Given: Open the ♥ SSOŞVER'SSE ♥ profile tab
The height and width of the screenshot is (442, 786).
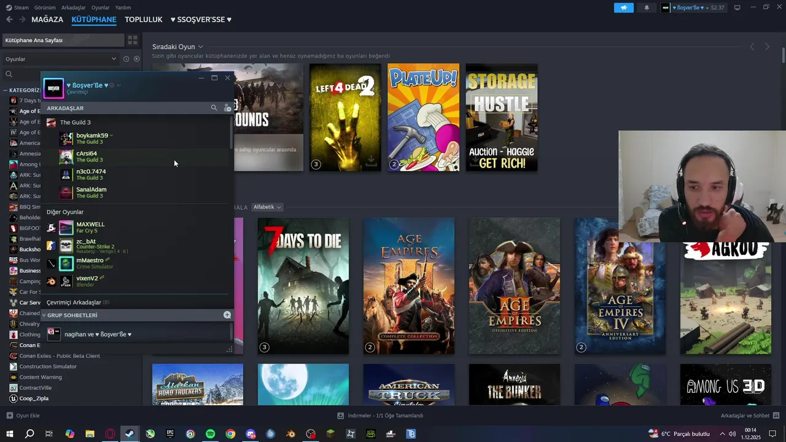Looking at the screenshot, I should (x=201, y=20).
